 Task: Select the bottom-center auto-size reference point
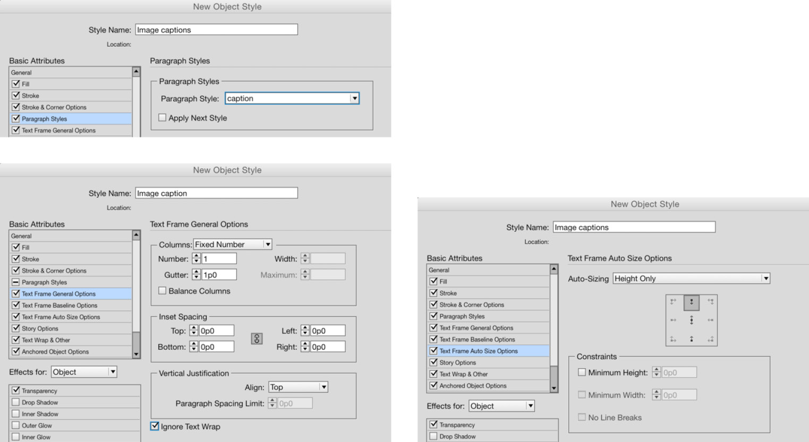click(691, 339)
